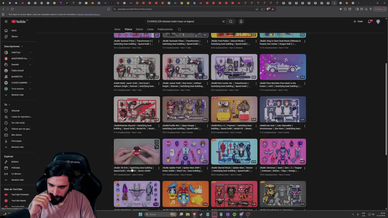Open Ultraman Geed Zero video thumbnail

[x=283, y=152]
